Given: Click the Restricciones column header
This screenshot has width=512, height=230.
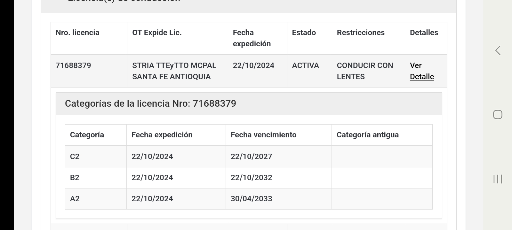Looking at the screenshot, I should pyautogui.click(x=361, y=33).
